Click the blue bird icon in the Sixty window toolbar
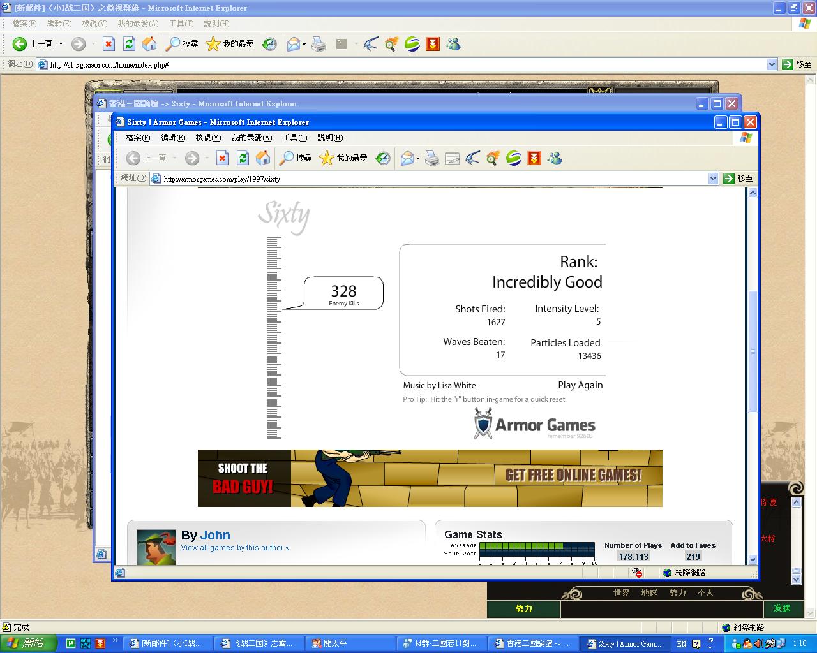This screenshot has height=653, width=817. tap(472, 158)
